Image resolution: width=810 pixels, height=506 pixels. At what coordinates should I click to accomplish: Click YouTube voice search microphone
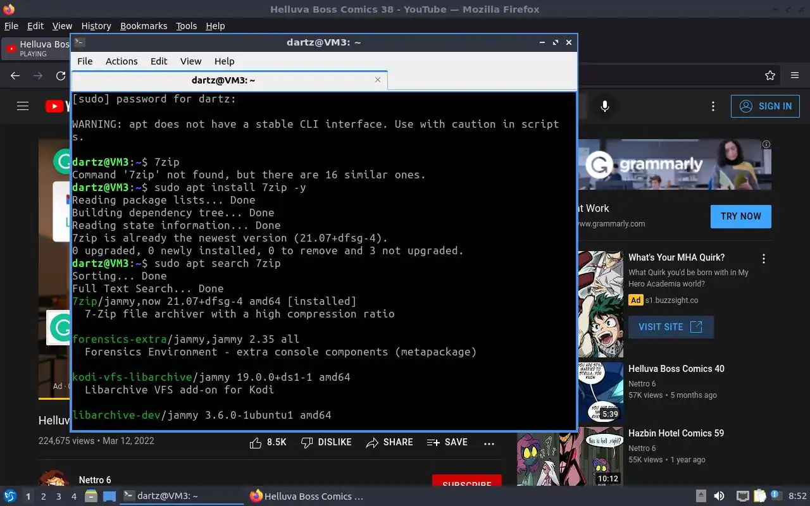[605, 106]
